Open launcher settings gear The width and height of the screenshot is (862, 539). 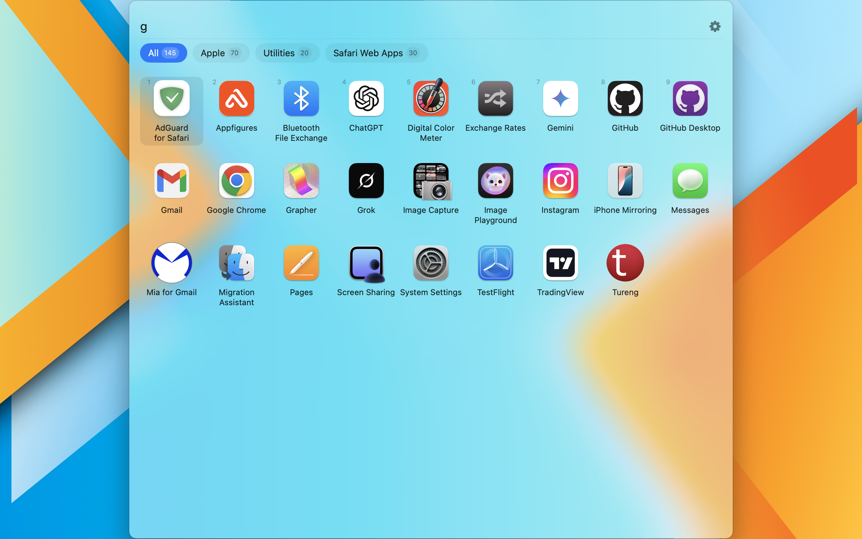coord(715,26)
